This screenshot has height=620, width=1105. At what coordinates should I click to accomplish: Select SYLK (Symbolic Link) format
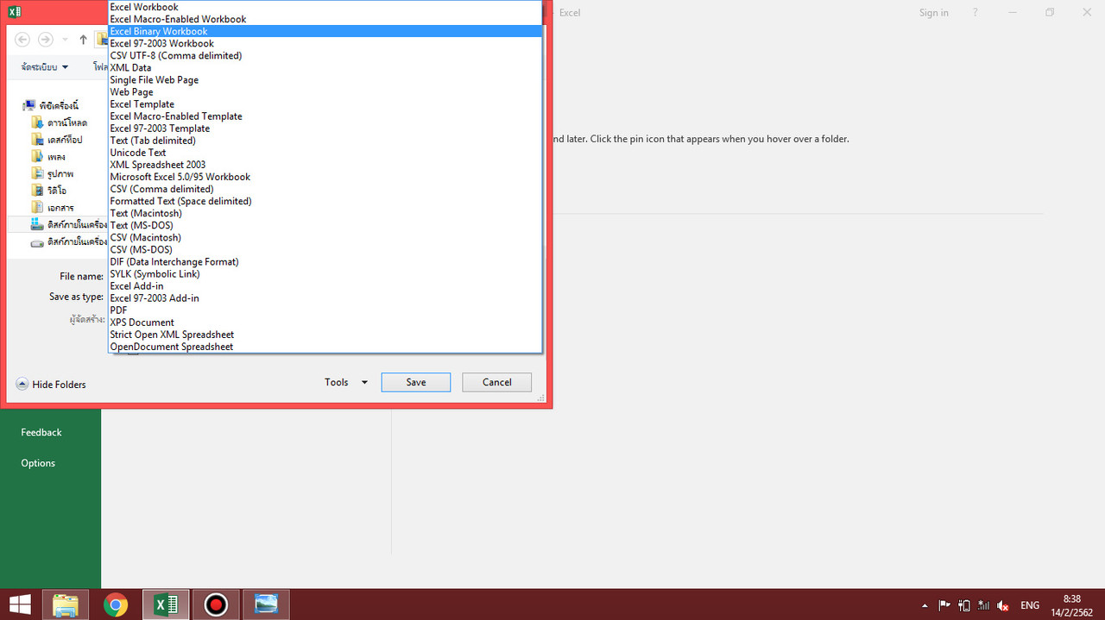[x=325, y=273]
